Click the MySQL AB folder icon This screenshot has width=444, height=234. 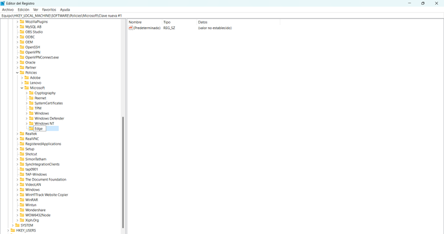(x=22, y=27)
